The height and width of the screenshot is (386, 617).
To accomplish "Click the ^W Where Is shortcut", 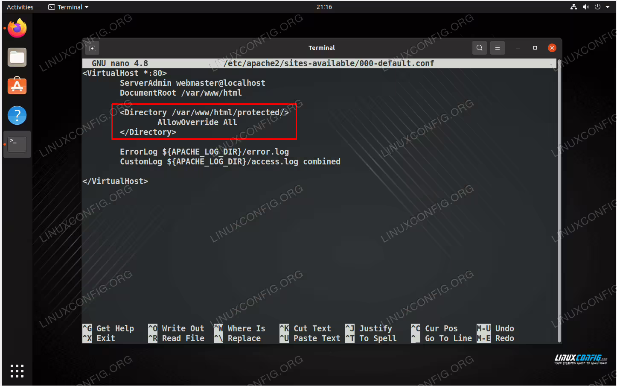I will point(240,328).
